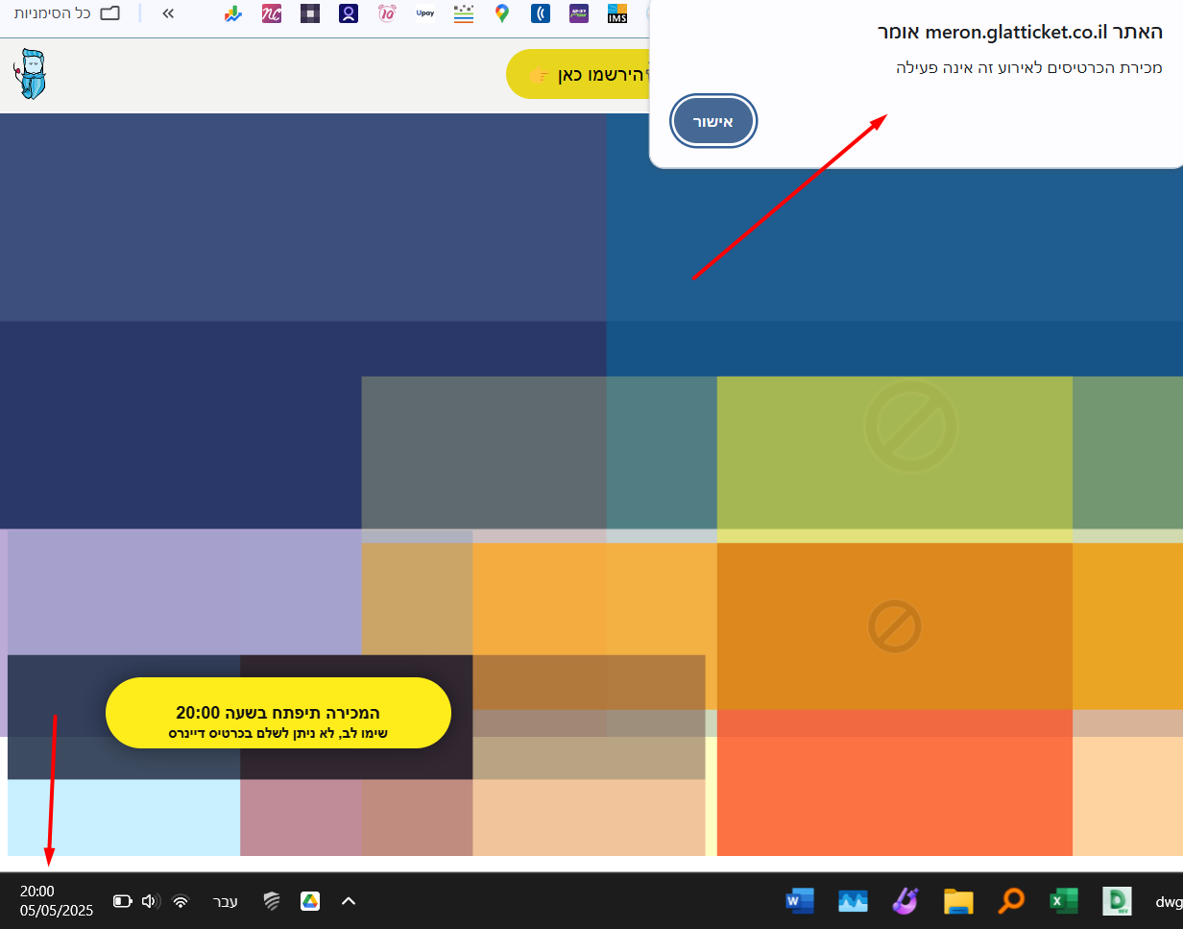The height and width of the screenshot is (929, 1183).
Task: Expand the bookmarks overflow chevron
Action: tap(168, 13)
